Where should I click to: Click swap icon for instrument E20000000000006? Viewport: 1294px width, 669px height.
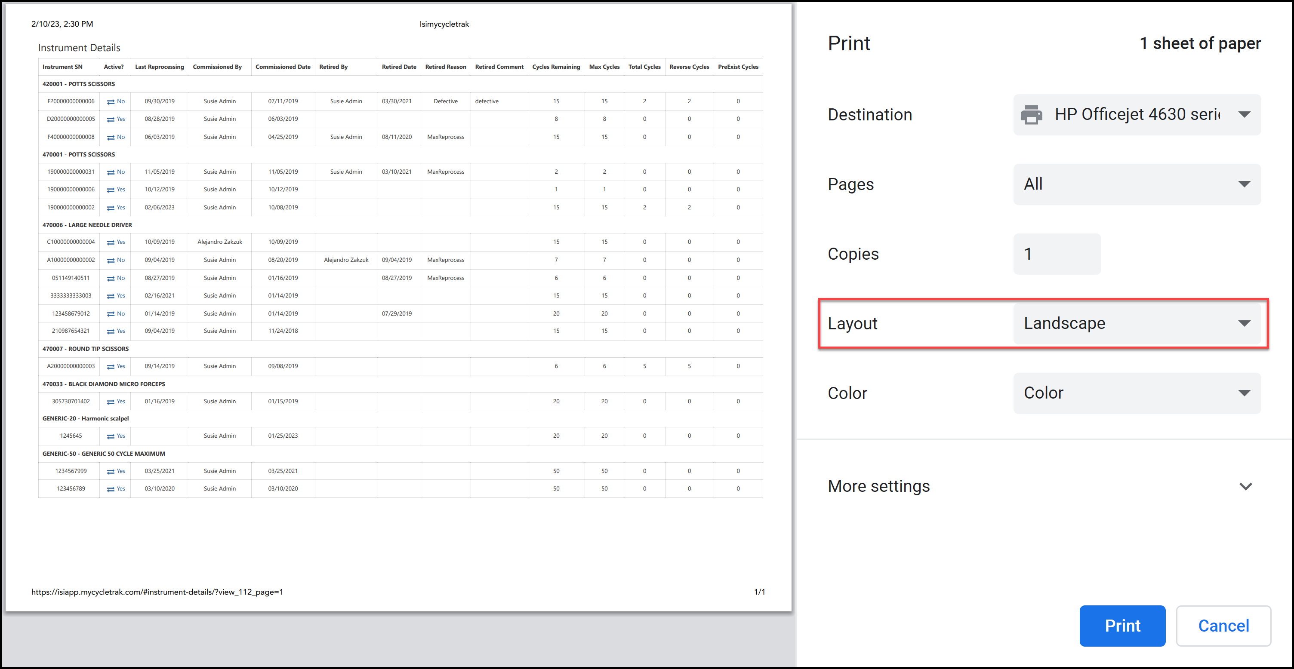pyautogui.click(x=110, y=102)
